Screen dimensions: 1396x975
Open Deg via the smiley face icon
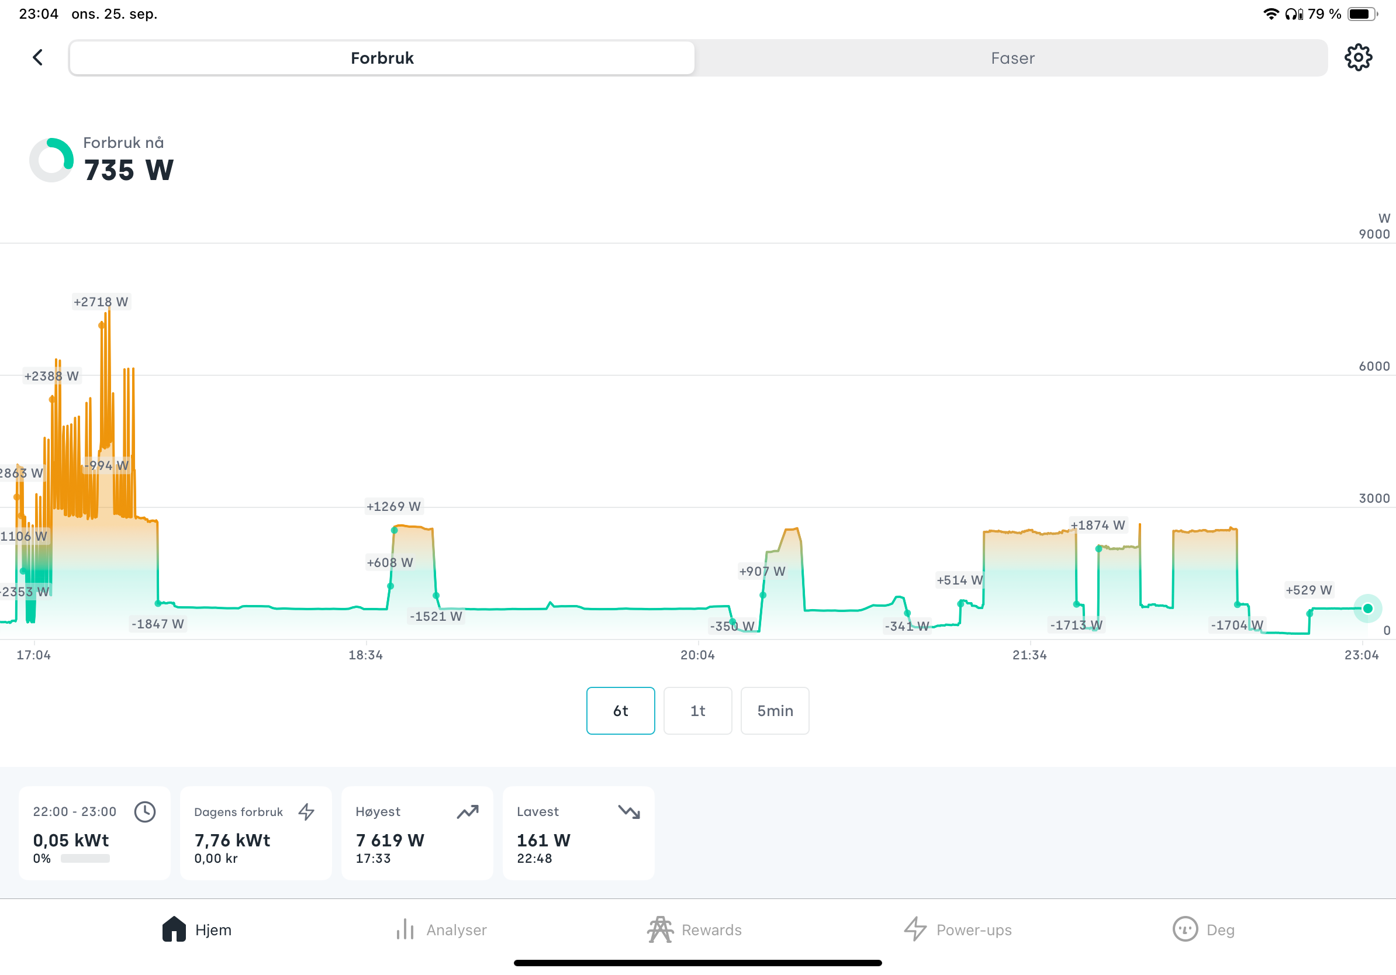(x=1184, y=929)
